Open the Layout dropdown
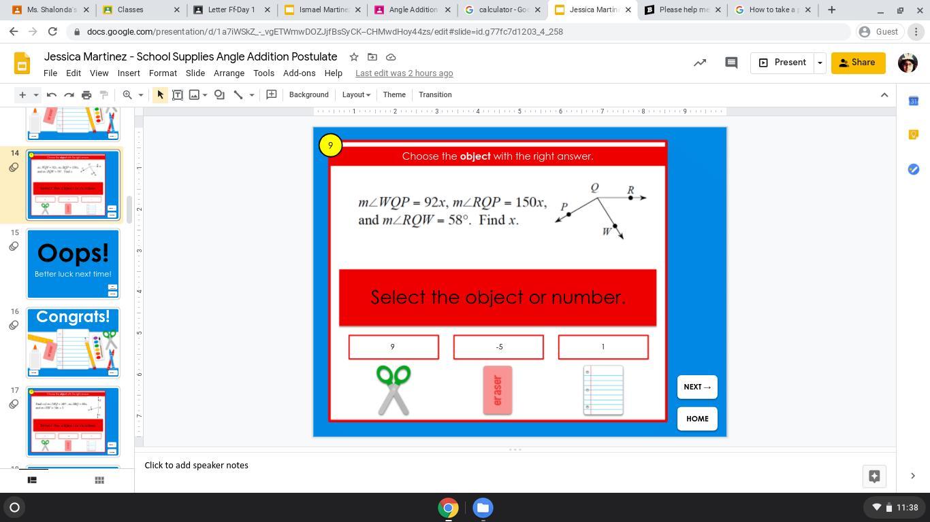930x522 pixels. click(356, 95)
